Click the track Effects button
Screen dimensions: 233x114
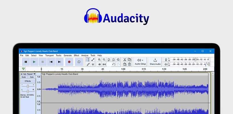point(28,81)
